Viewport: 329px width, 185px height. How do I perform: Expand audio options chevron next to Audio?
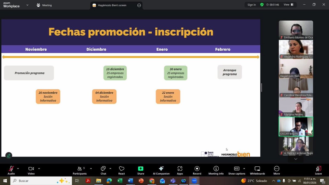18,169
